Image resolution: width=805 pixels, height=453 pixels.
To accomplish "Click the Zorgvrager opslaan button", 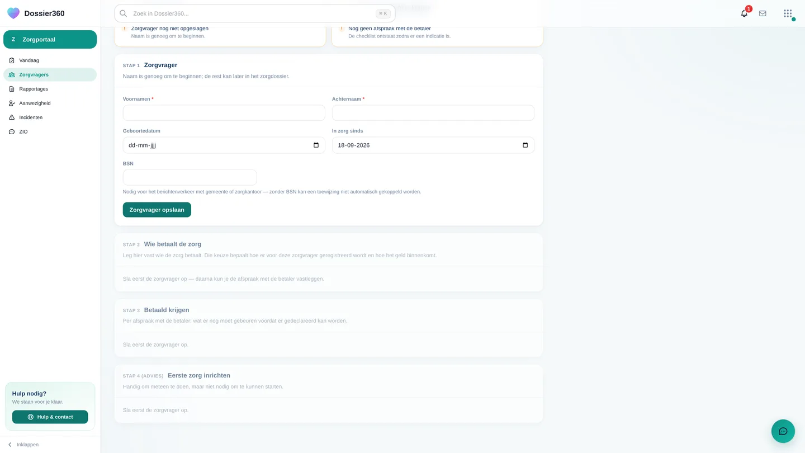I will click(157, 210).
